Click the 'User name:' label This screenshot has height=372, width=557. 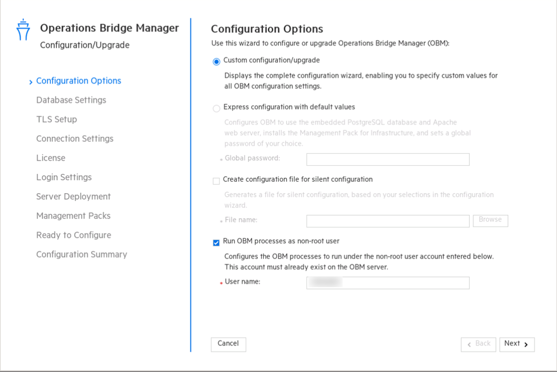tap(243, 282)
